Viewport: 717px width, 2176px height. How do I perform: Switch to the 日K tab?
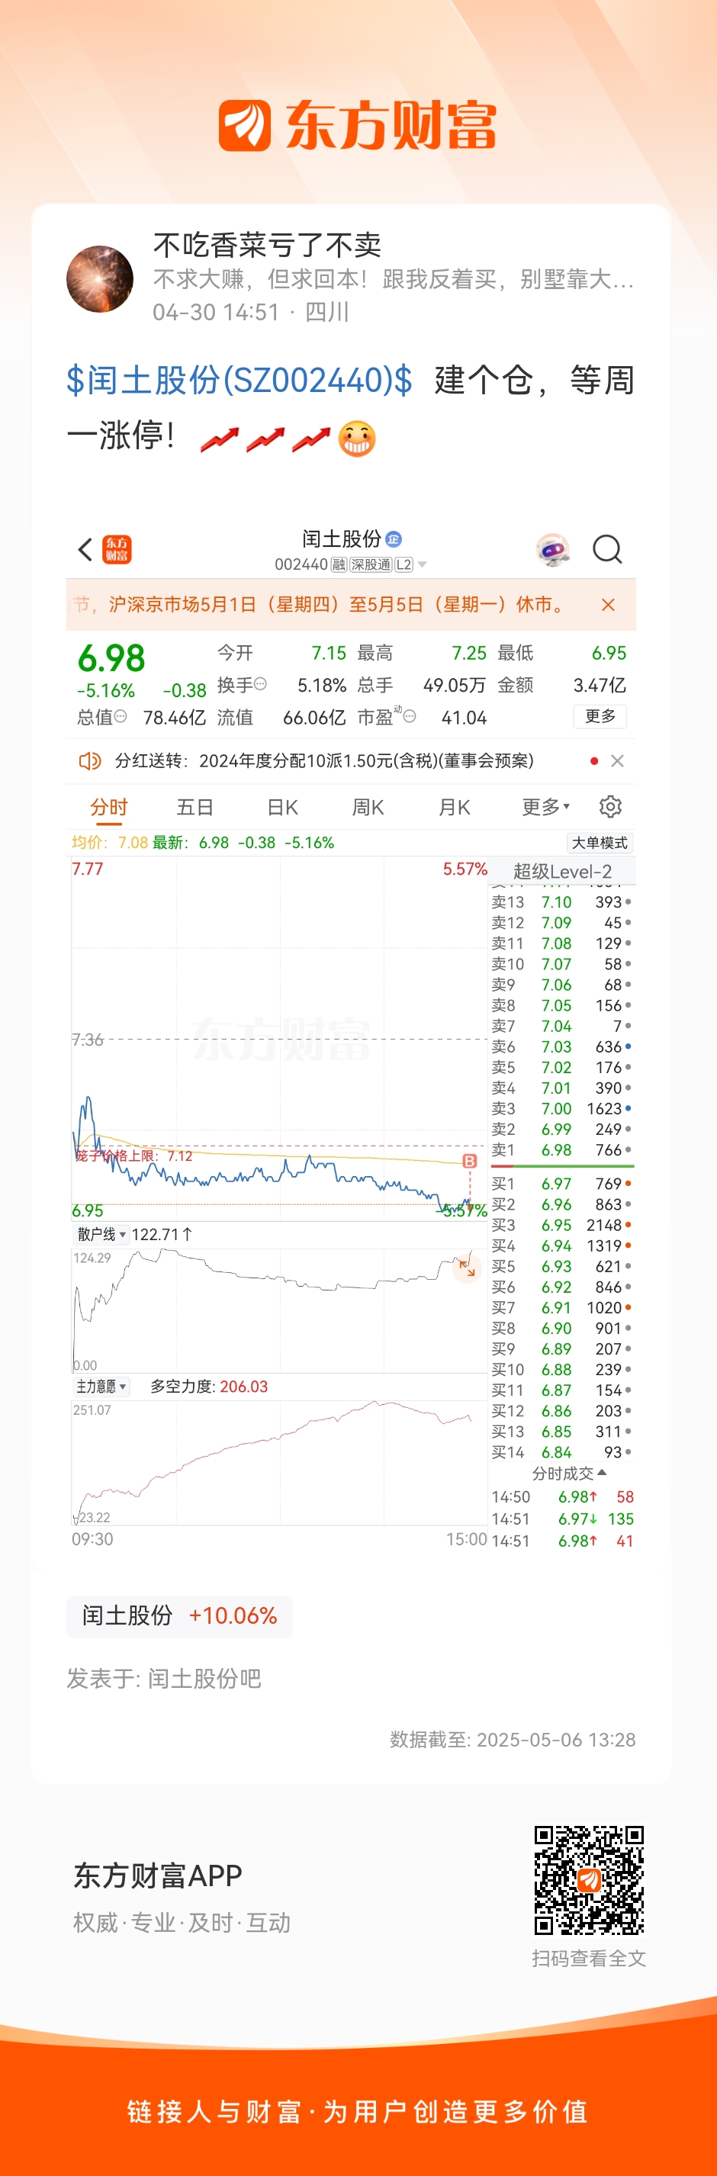click(282, 808)
